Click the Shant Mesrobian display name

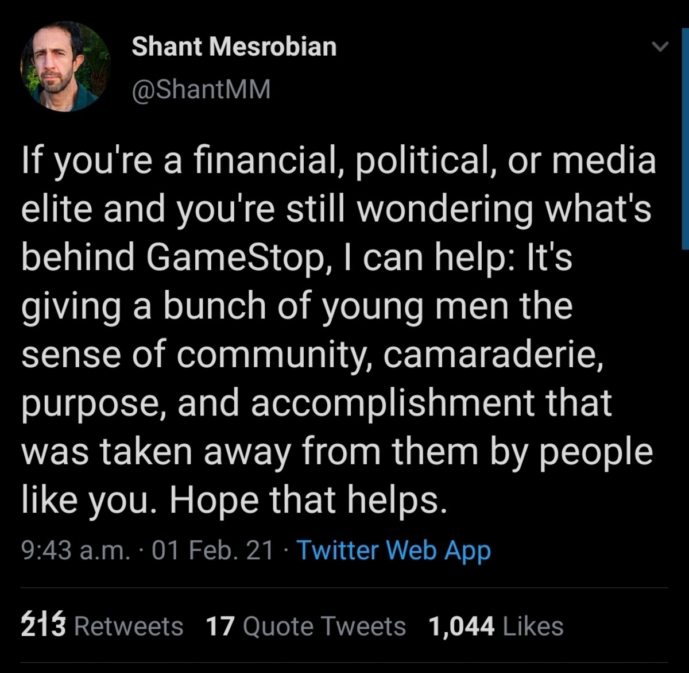[x=234, y=47]
